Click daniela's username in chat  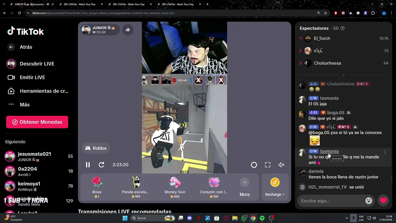tap(316, 171)
